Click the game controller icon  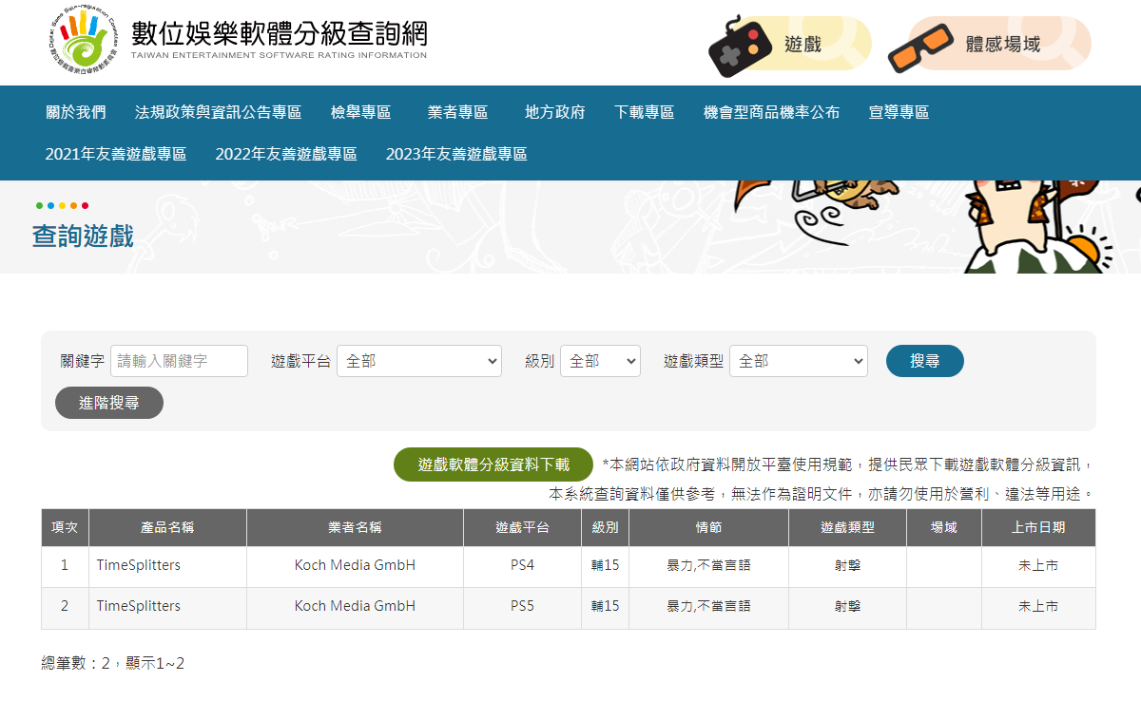click(740, 45)
